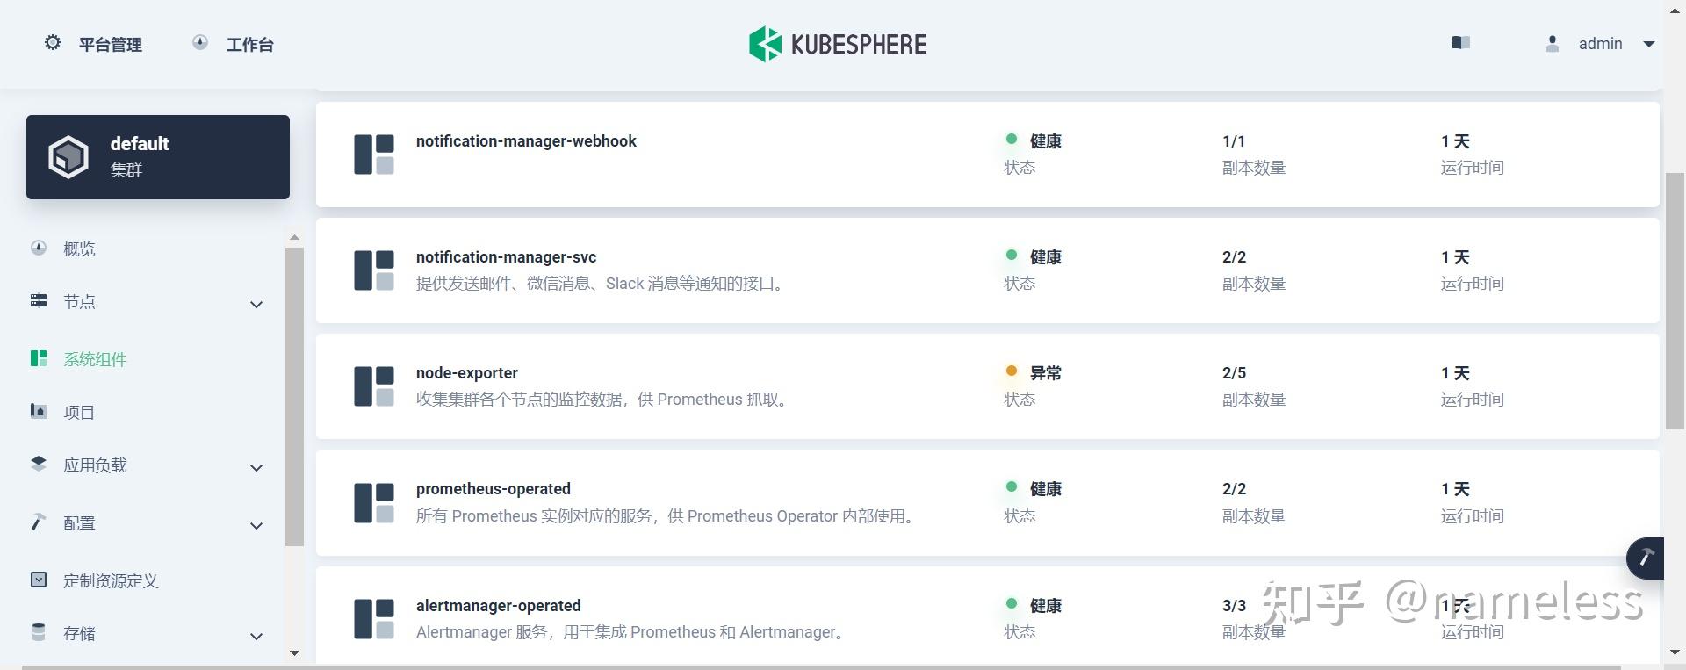Click the 应用负载 workloads sidebar icon

point(38,465)
